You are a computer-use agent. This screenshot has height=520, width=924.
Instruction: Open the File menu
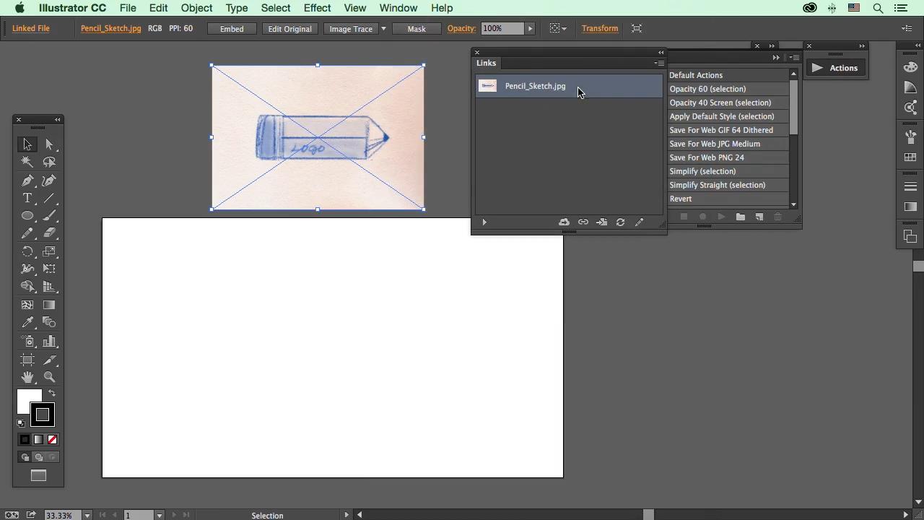click(x=128, y=8)
